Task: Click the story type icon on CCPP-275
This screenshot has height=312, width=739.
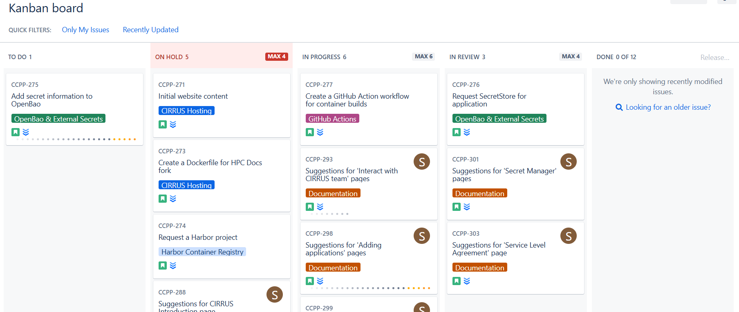Action: (16, 132)
